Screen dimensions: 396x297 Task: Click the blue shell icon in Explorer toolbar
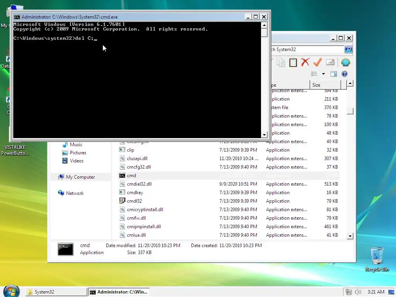[x=345, y=62]
